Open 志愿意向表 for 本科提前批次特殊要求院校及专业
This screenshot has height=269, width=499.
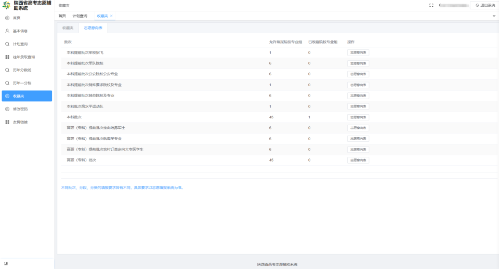coord(358,85)
